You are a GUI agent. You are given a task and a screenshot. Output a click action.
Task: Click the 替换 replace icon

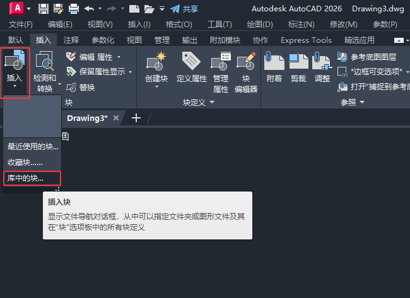pyautogui.click(x=71, y=87)
